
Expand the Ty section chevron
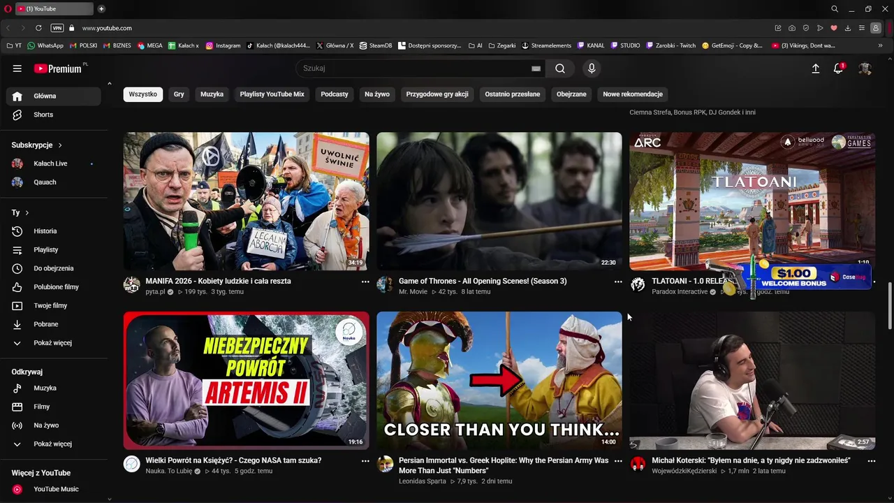pos(27,212)
